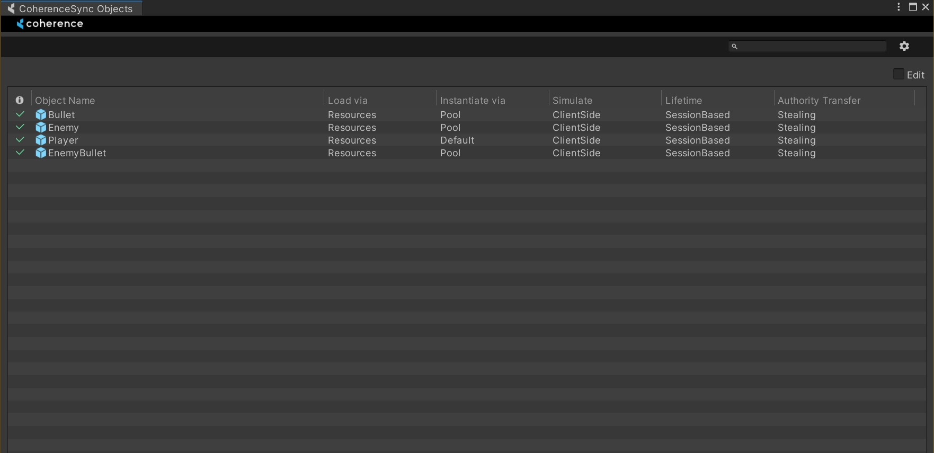This screenshot has height=453, width=934.
Task: Click the Enemy row's ClientSide value
Action: point(576,128)
